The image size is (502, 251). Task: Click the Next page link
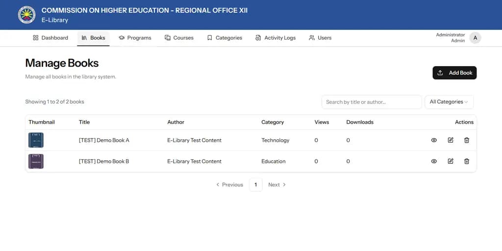(277, 185)
